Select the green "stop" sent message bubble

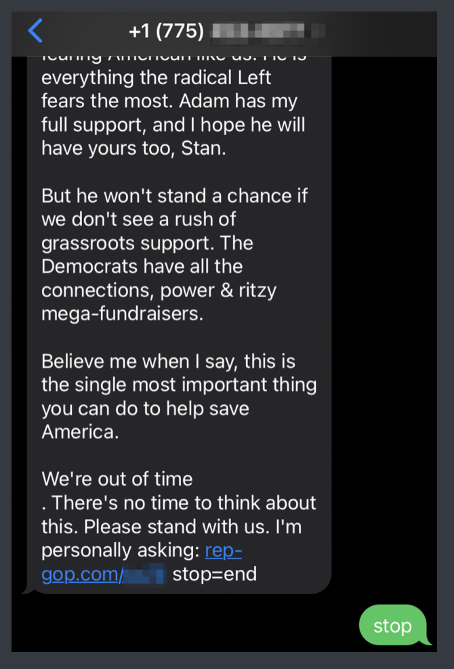point(393,626)
